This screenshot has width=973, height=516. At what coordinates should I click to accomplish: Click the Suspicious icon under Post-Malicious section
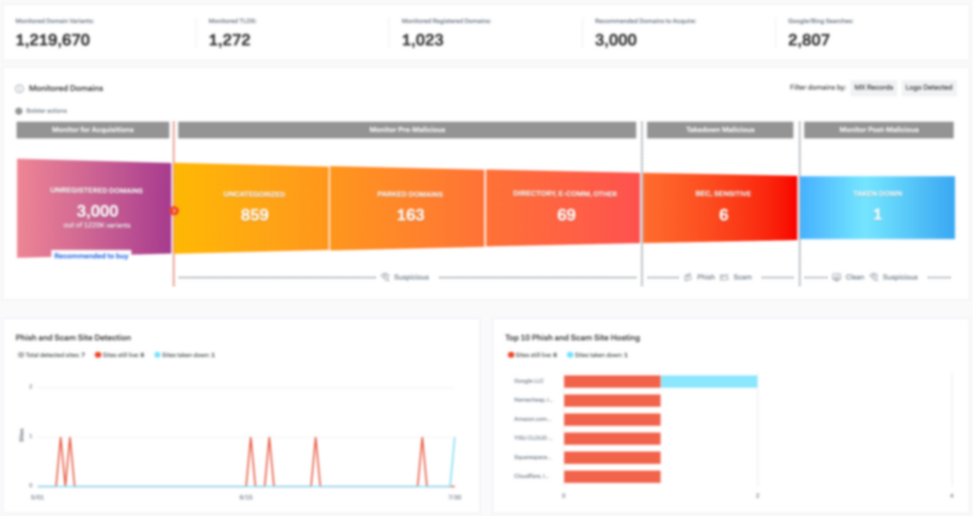(x=874, y=277)
